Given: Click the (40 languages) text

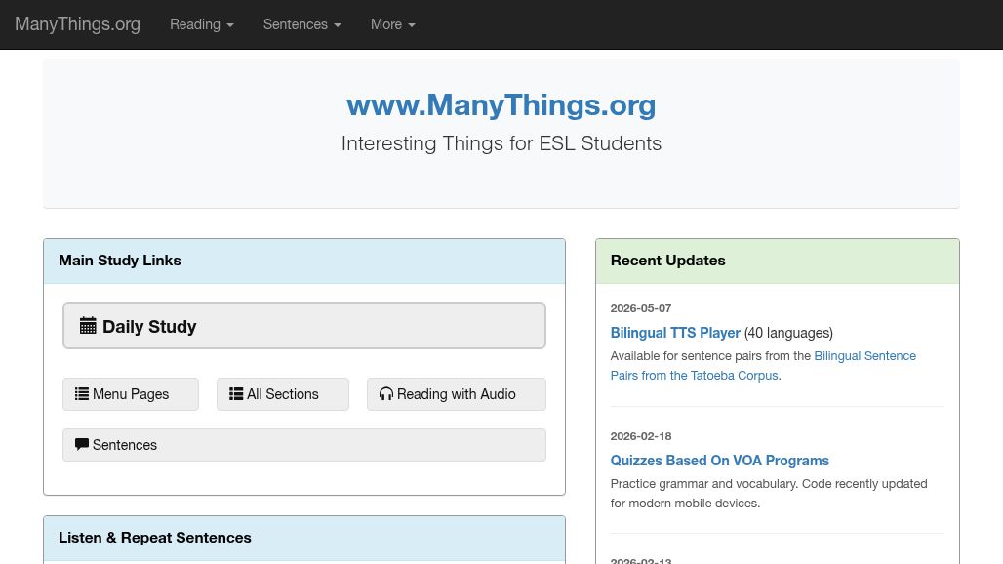Looking at the screenshot, I should coord(788,333).
